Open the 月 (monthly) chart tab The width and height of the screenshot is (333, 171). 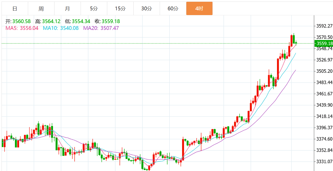click(67, 9)
